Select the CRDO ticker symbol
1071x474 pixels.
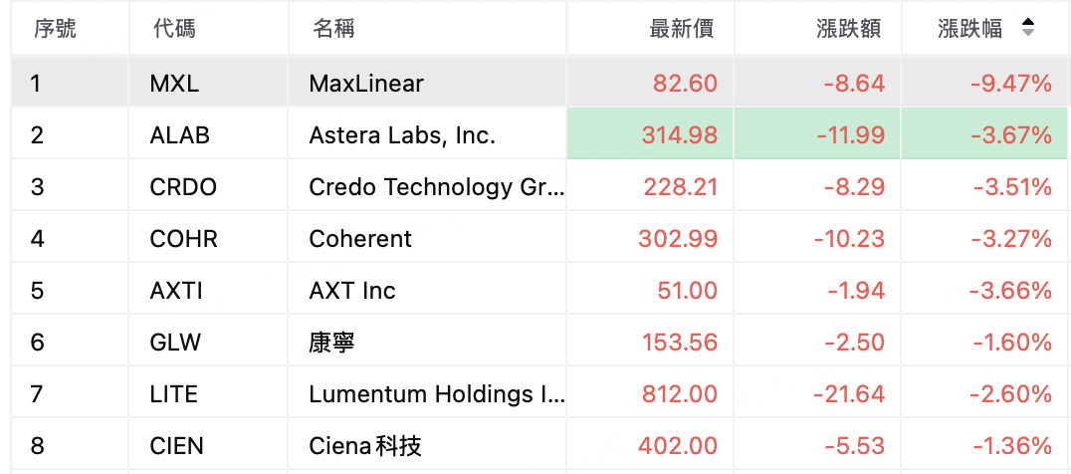(183, 187)
